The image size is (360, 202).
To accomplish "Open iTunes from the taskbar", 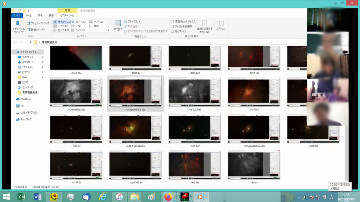I will pos(119,197).
